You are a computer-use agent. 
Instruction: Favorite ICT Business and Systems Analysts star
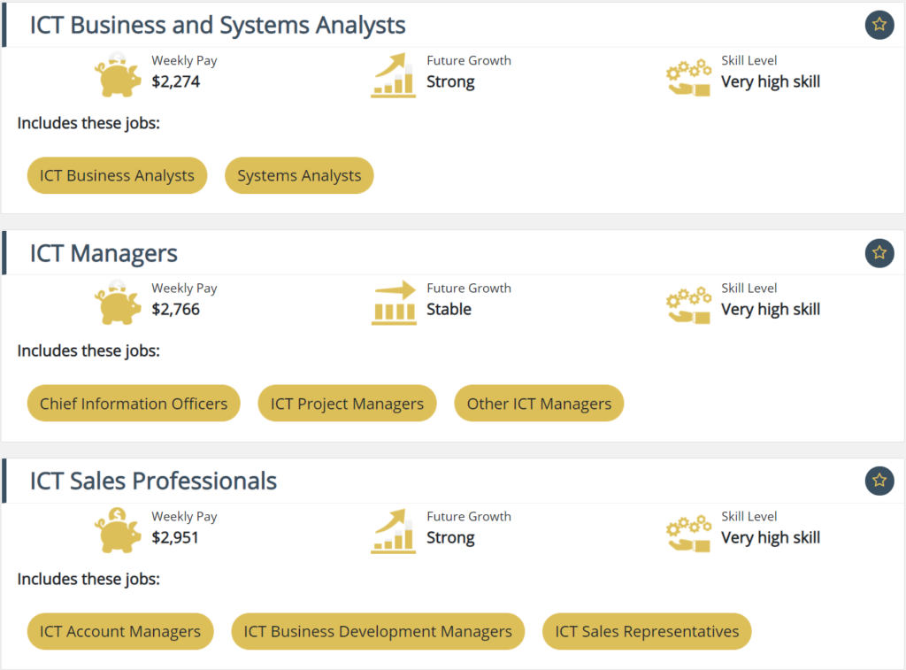pyautogui.click(x=879, y=25)
